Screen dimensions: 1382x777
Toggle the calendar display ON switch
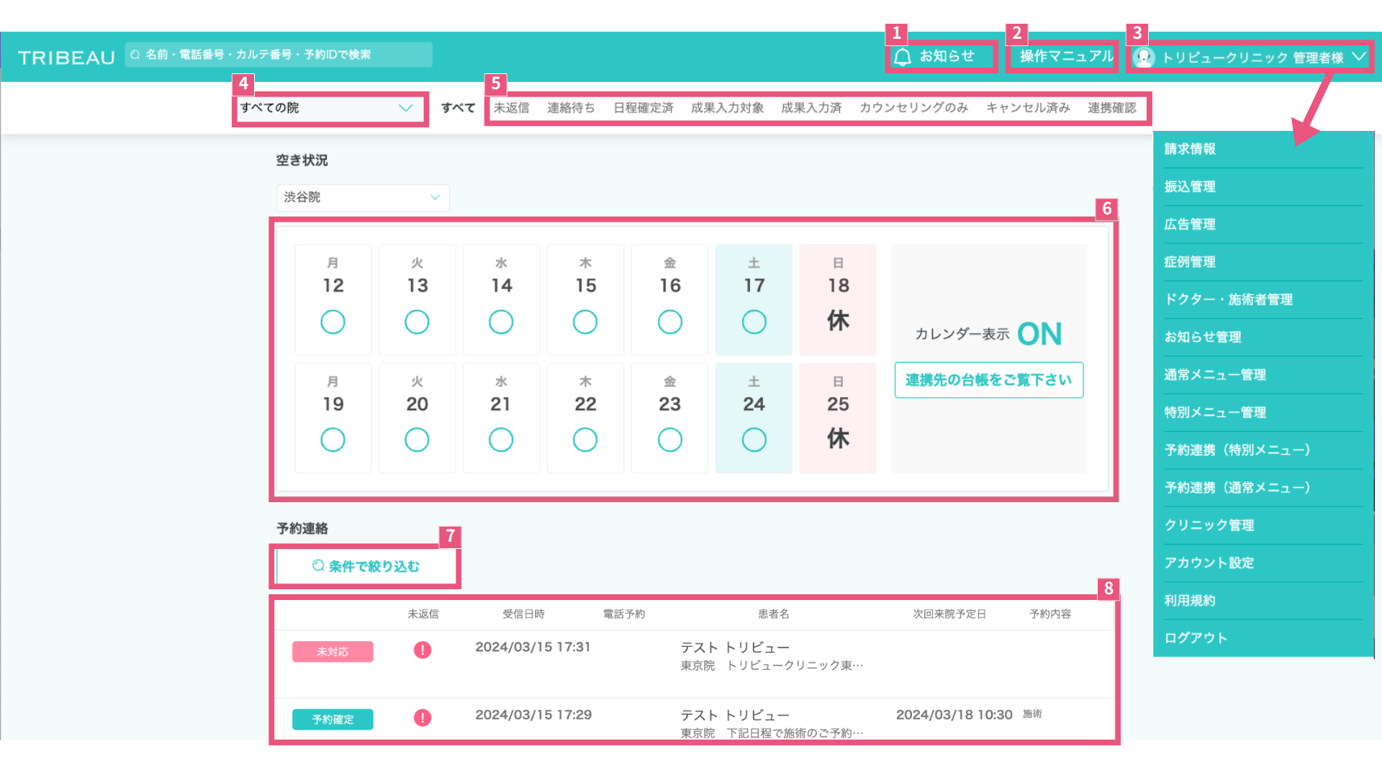pos(1039,334)
